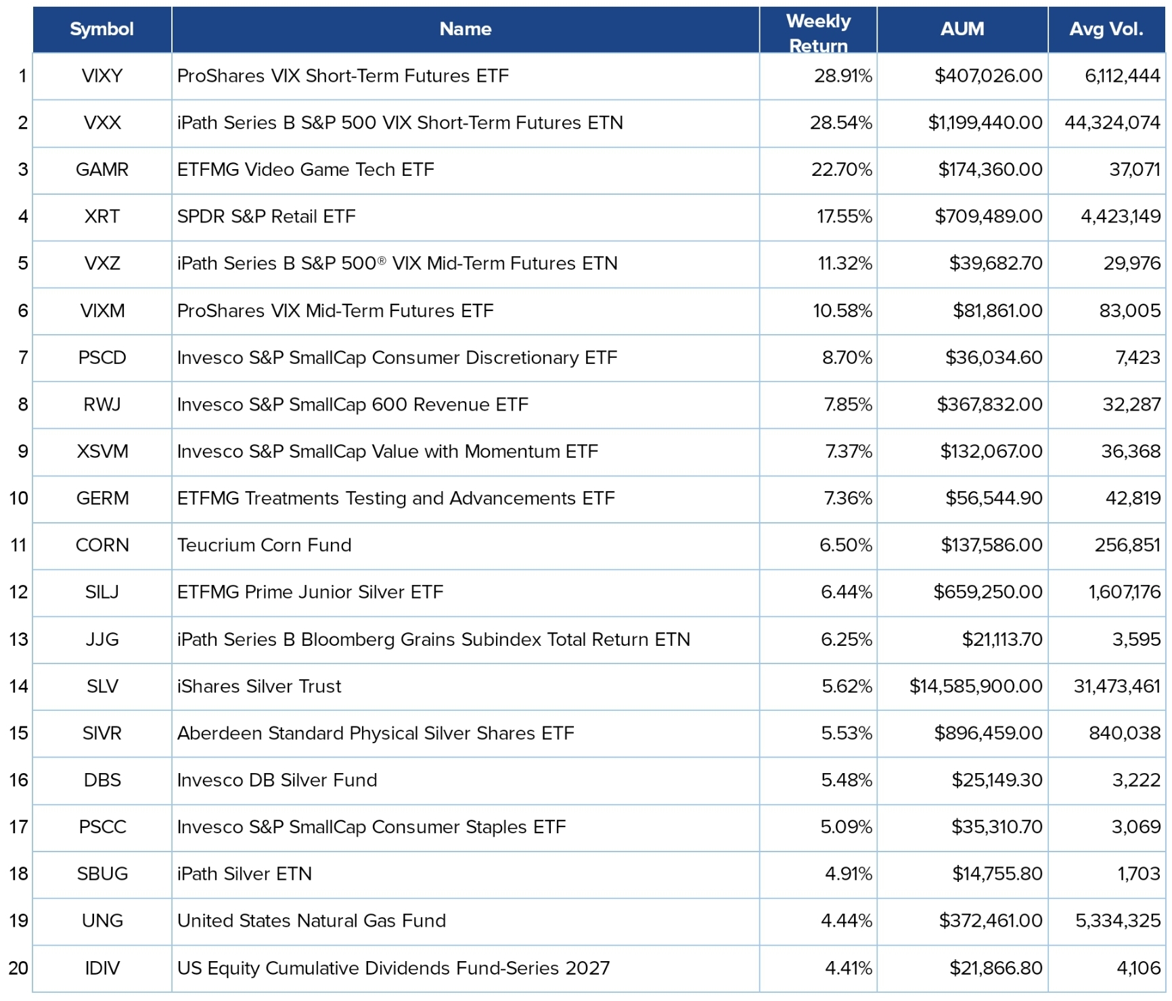1172x1001 pixels.
Task: Click the 83,005 average volume value
Action: tap(1130, 310)
